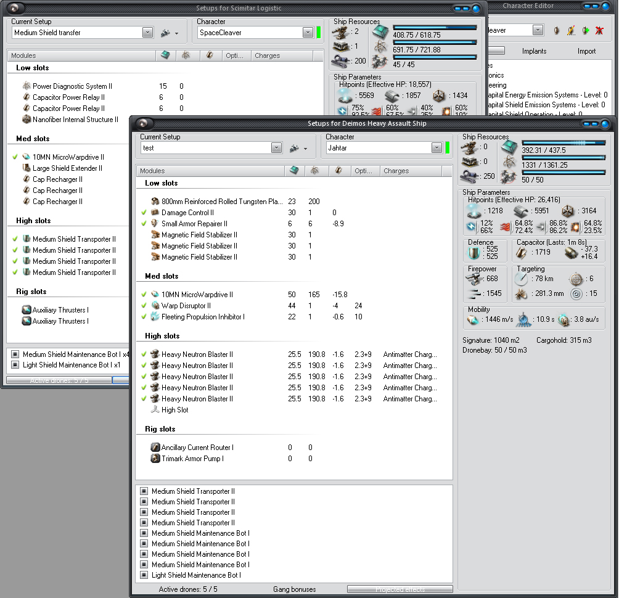Select first Heavy Neutron Blaster II row
Image resolution: width=619 pixels, height=598 pixels.
[x=294, y=354]
